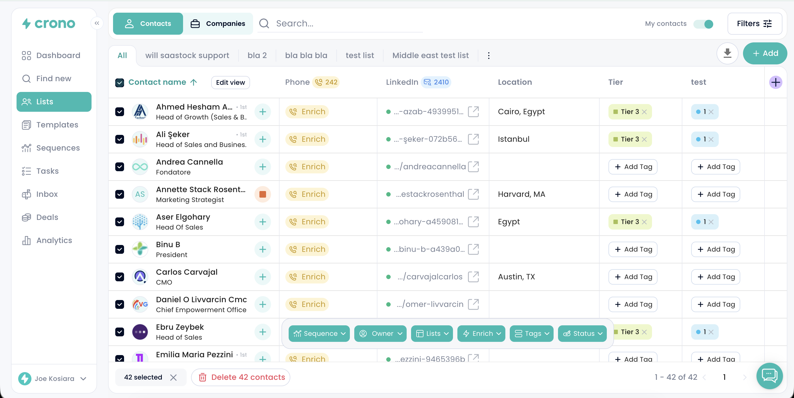Click Enrich phone for Binu B
Image resolution: width=794 pixels, height=398 pixels.
307,249
